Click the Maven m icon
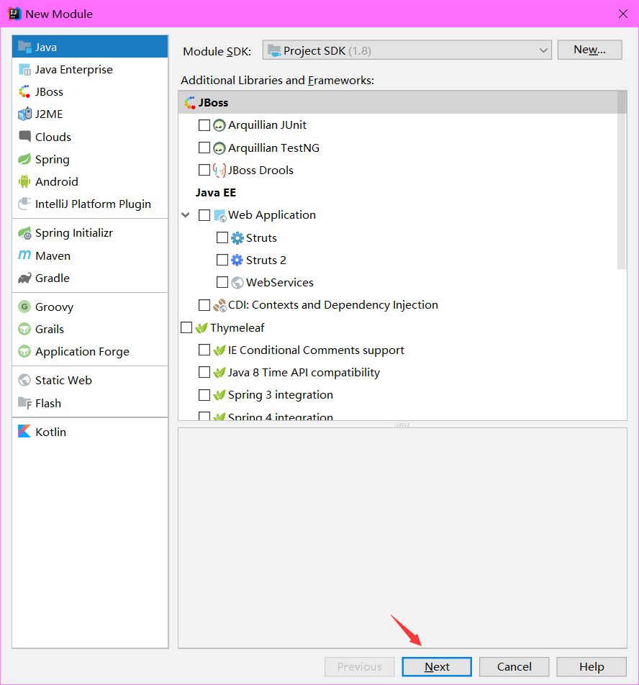The height and width of the screenshot is (685, 639). (x=24, y=255)
